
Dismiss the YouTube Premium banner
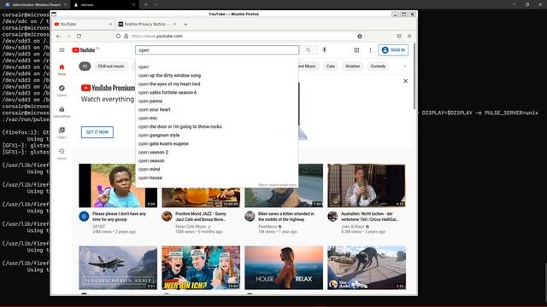click(405, 81)
